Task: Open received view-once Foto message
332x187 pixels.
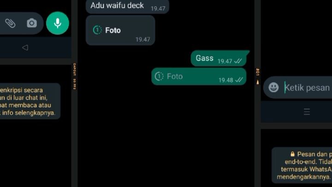Action: point(120,30)
